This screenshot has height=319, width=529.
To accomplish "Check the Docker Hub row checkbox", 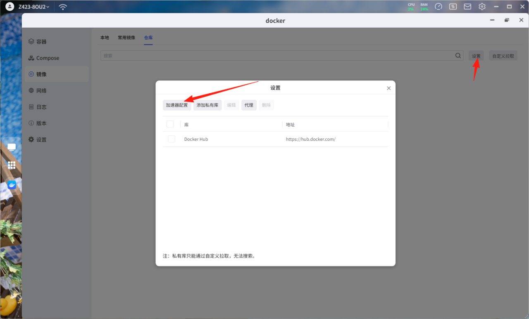I will click(x=172, y=139).
